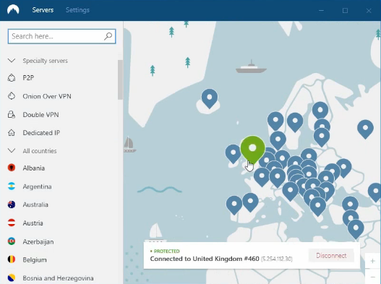Open the Settings tab

pyautogui.click(x=77, y=10)
